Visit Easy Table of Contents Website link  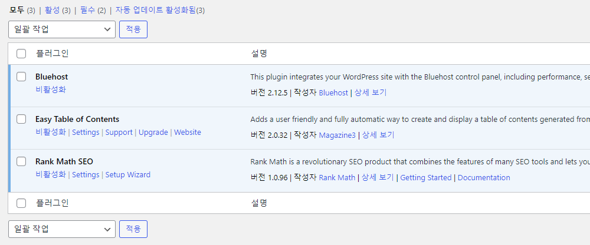[188, 133]
